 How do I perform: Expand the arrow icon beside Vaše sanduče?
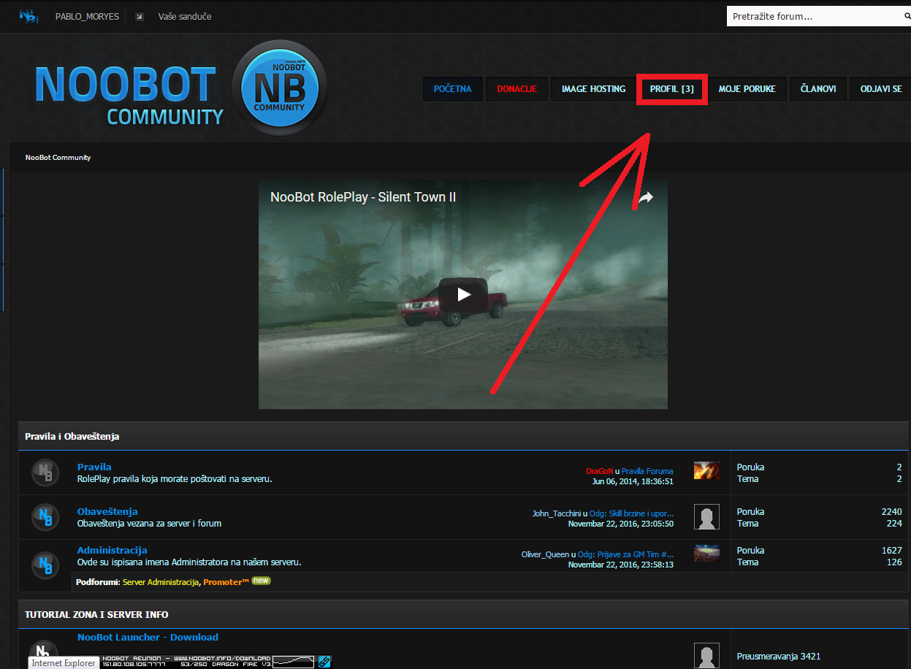pos(140,17)
